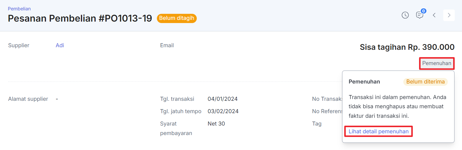Click the due date 03/02/2024
Viewport: 462px width, 150px height.
223,111
